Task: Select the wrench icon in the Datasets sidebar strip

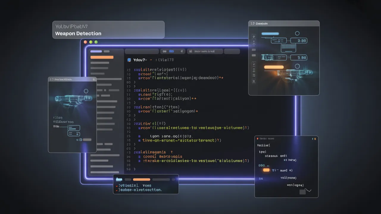Action: (254, 64)
